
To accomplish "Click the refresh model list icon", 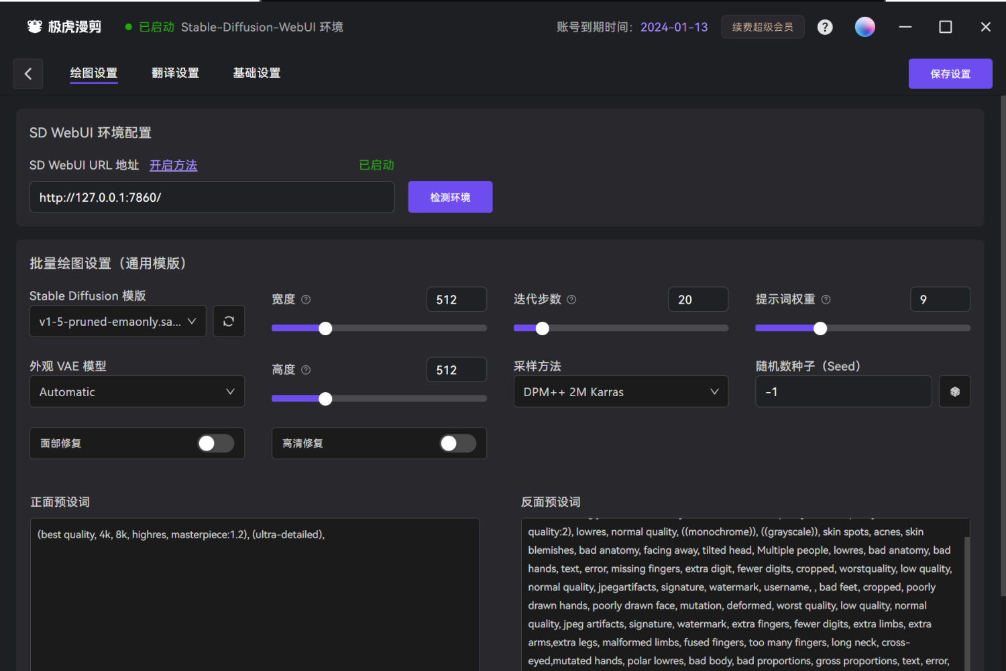I will [x=229, y=321].
